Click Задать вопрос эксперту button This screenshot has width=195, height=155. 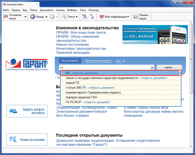pos(27,111)
